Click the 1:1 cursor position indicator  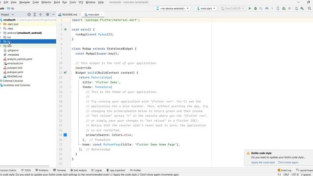[x=279, y=175]
